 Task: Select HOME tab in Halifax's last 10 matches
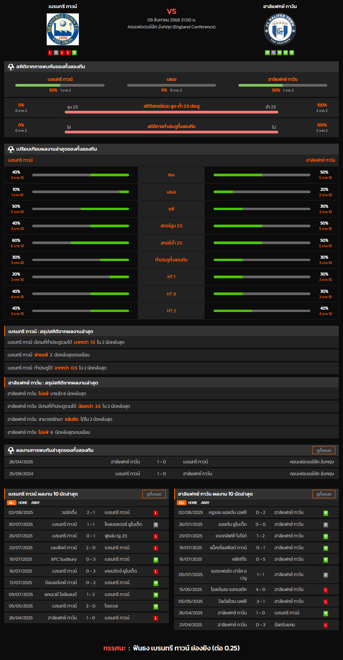tap(193, 503)
